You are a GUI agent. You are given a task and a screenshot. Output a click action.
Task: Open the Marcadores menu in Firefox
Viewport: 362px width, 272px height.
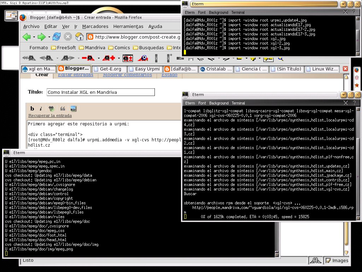(95, 26)
